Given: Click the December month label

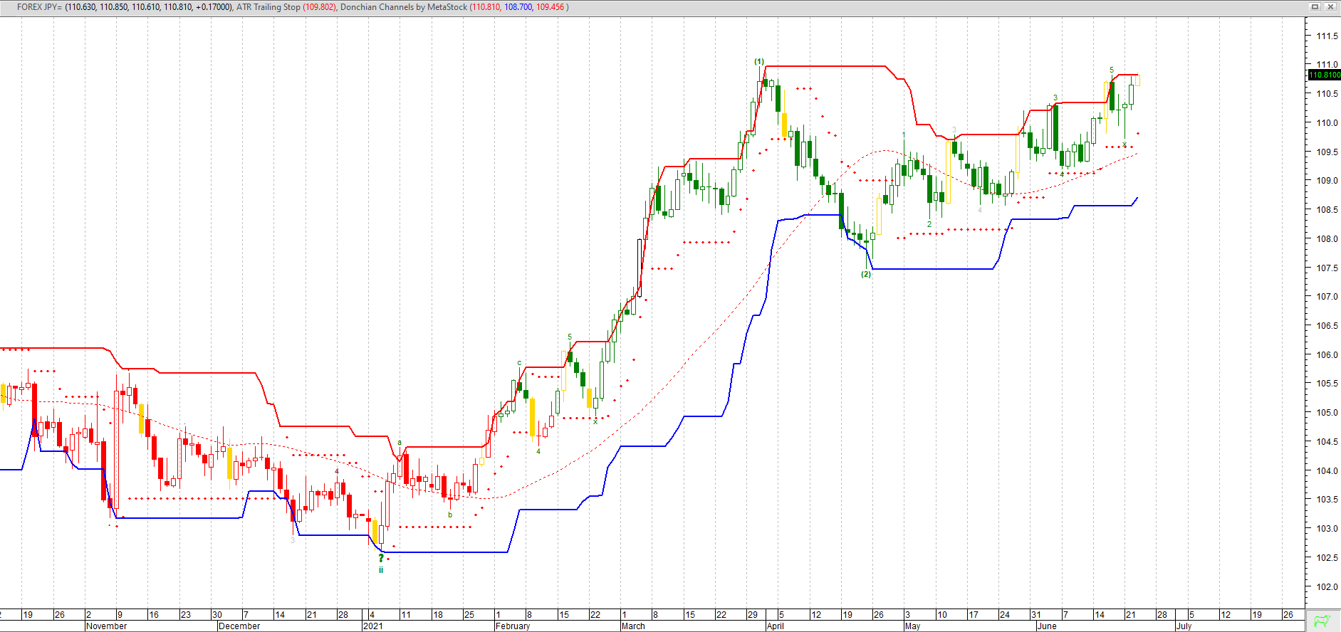Looking at the screenshot, I should pyautogui.click(x=239, y=626).
